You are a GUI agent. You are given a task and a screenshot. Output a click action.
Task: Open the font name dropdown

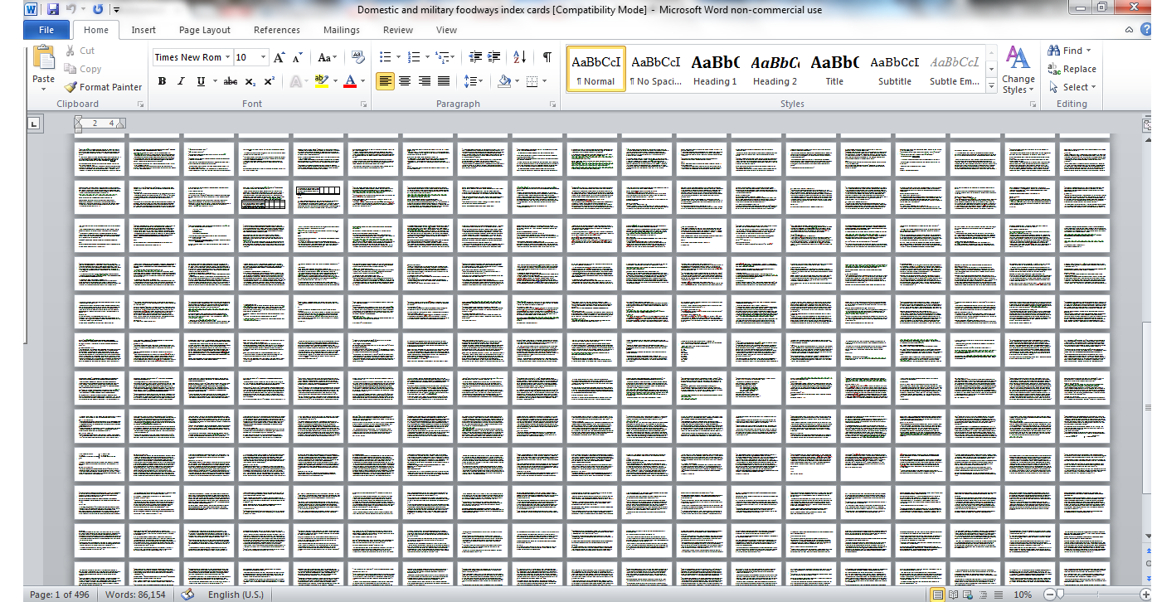coord(226,57)
